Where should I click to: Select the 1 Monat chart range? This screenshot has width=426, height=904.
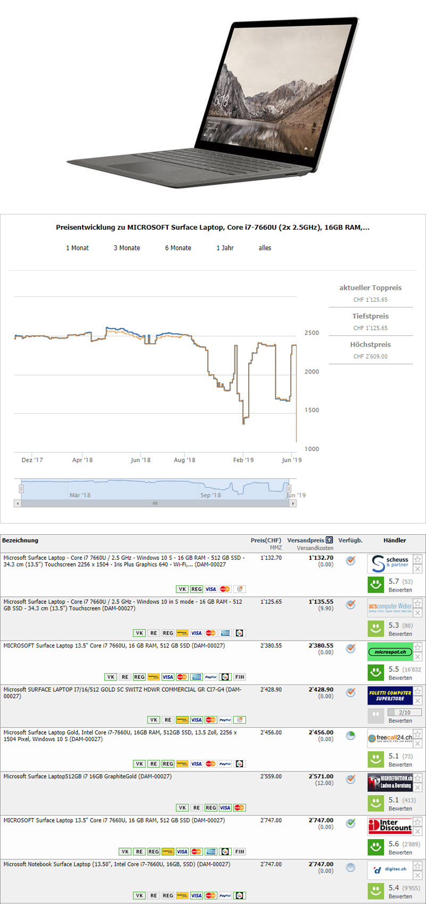(77, 248)
